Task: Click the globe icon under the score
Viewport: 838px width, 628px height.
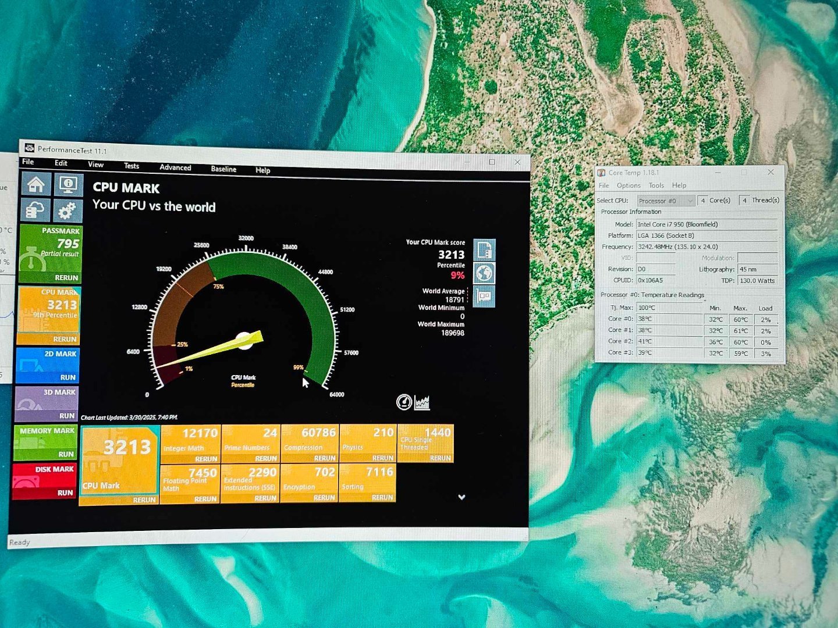Action: [484, 273]
